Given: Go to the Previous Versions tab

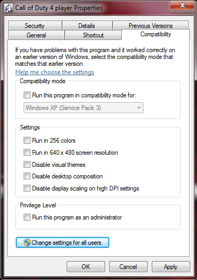Looking at the screenshot, I should coord(151,26).
